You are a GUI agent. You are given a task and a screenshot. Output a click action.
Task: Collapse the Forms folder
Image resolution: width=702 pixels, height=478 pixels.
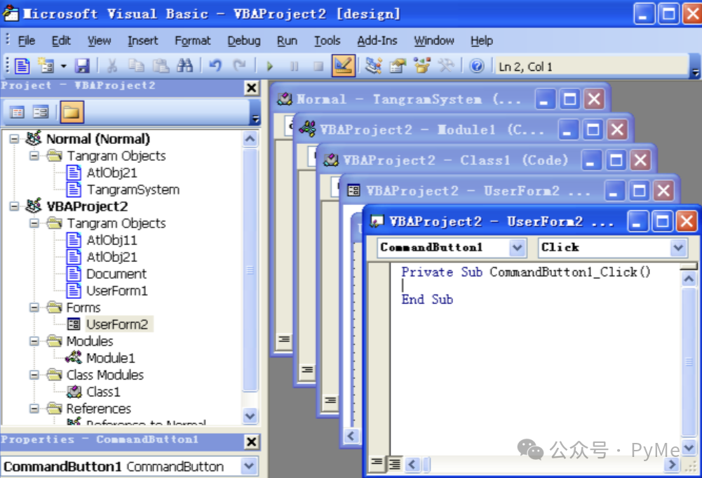coord(34,307)
